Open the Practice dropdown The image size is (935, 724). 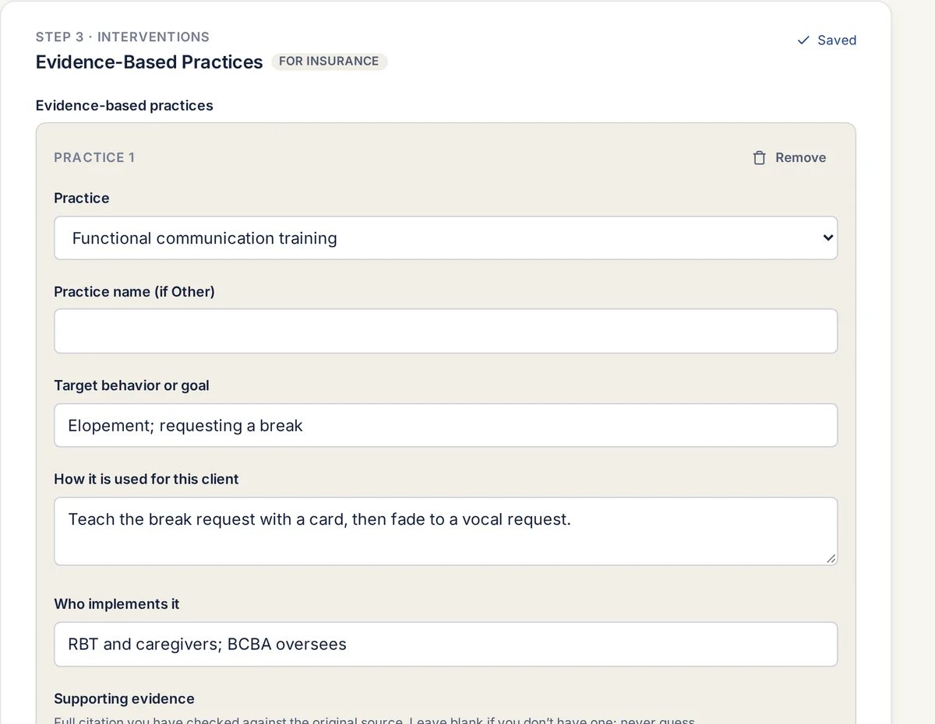[446, 238]
